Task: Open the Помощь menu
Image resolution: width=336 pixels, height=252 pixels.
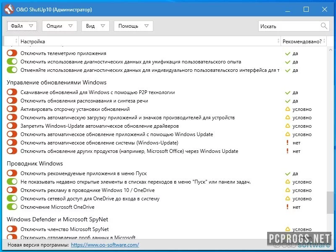Action: [133, 26]
